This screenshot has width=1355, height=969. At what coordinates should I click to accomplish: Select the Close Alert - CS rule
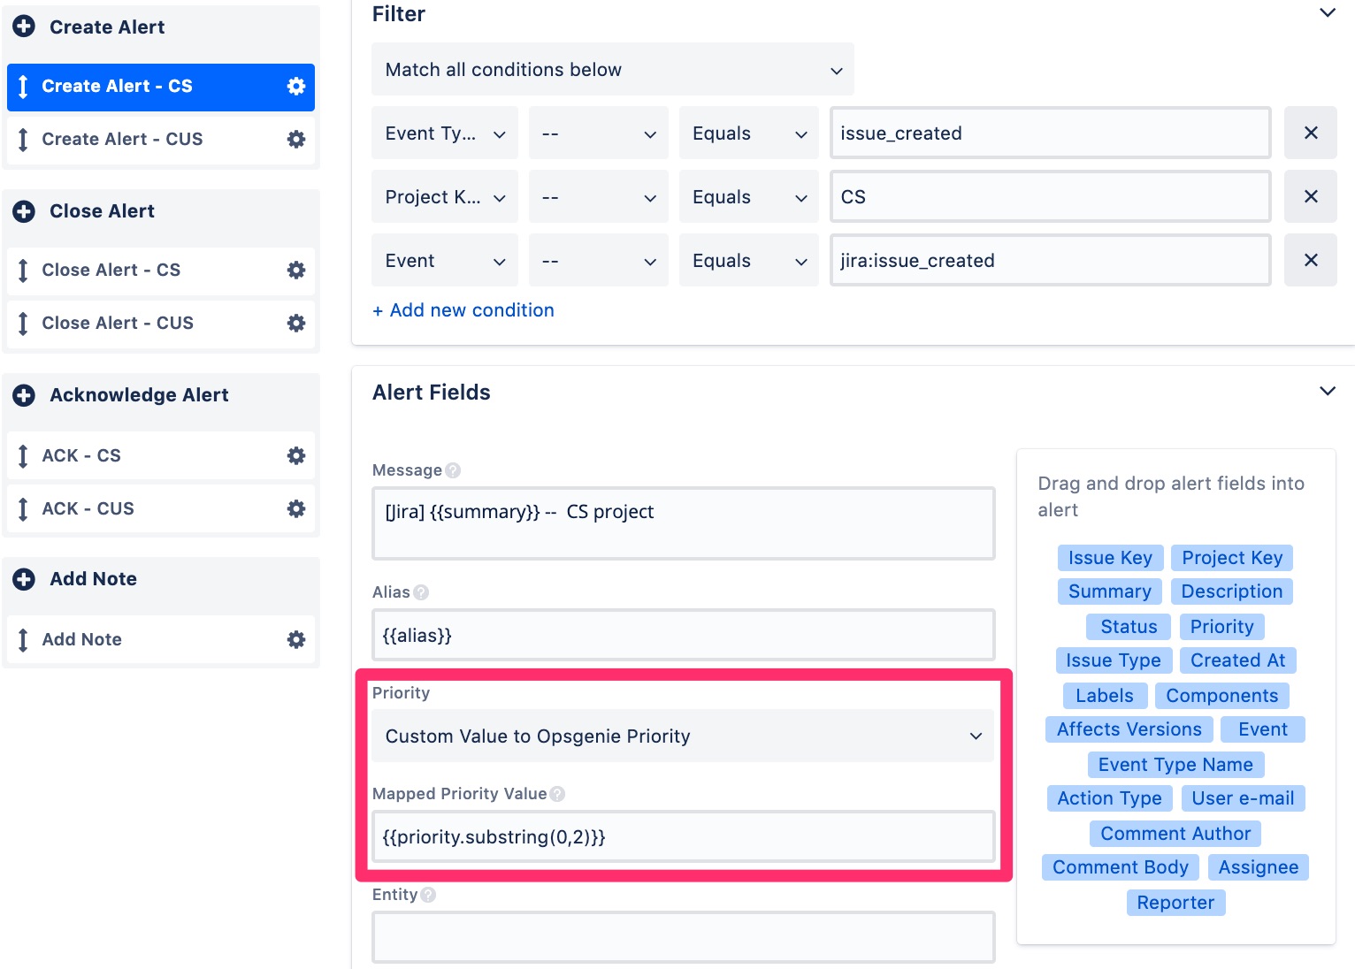click(111, 270)
